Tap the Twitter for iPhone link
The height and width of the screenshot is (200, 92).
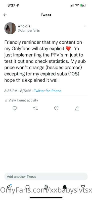click(47, 91)
